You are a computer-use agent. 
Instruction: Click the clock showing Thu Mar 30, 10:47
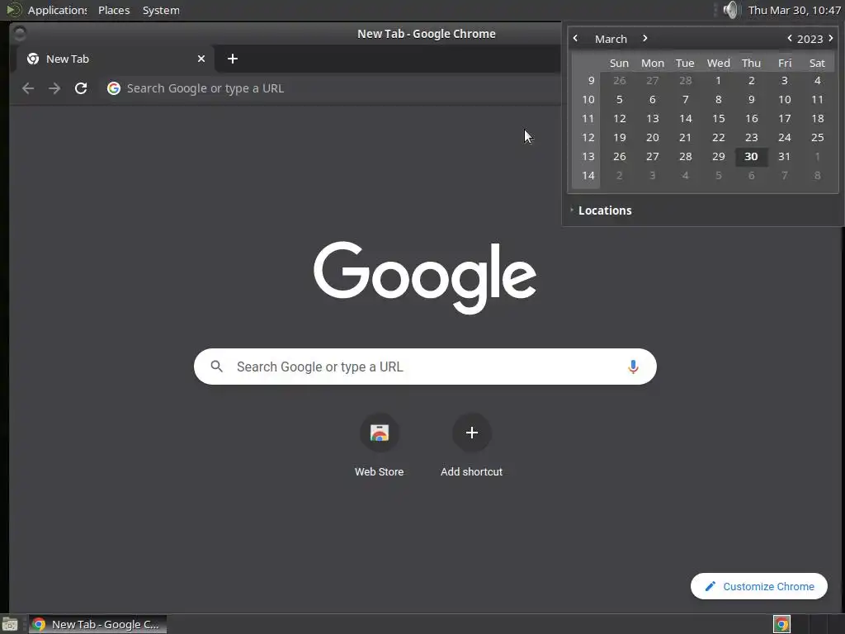coord(795,10)
